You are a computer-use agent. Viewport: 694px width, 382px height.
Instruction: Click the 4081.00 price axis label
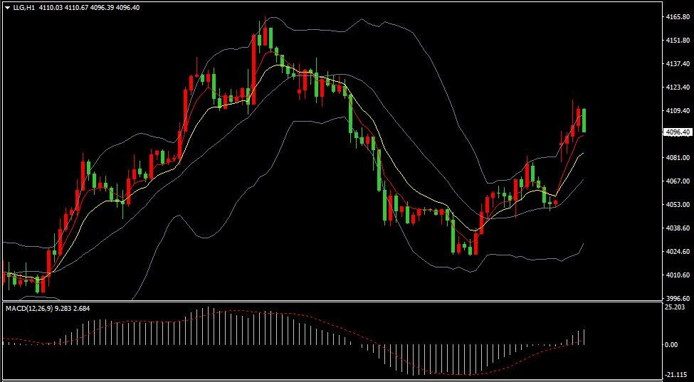pos(678,157)
